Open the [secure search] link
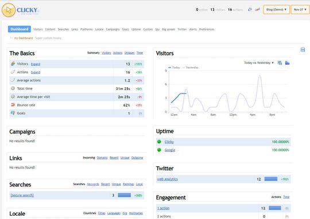 [22, 195]
